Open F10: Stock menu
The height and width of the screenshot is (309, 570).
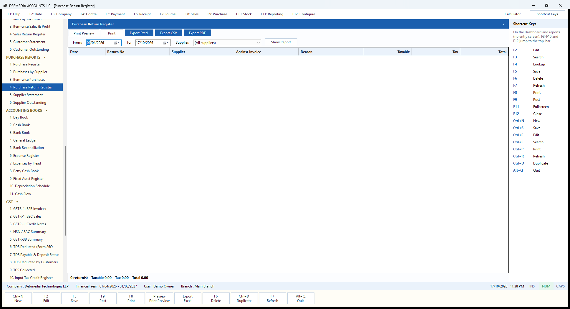pos(244,14)
